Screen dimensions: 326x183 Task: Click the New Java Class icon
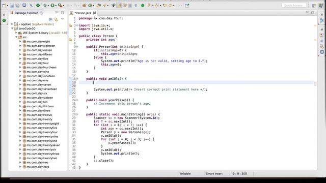point(90,6)
